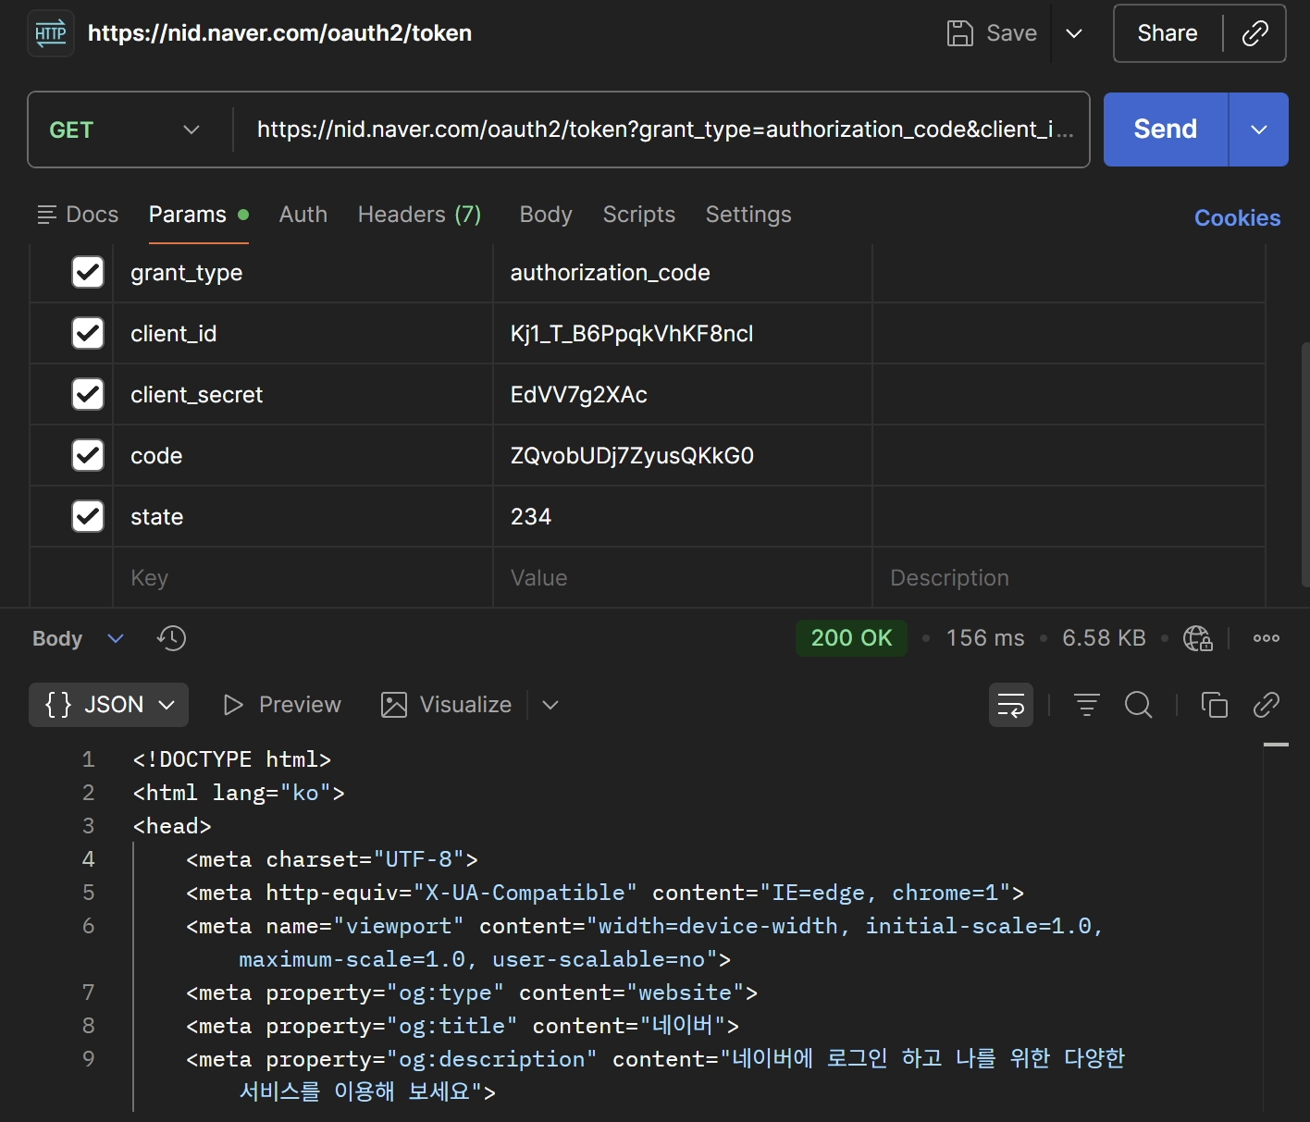Uncheck the grant_type parameter checkbox
1310x1122 pixels.
(88, 273)
